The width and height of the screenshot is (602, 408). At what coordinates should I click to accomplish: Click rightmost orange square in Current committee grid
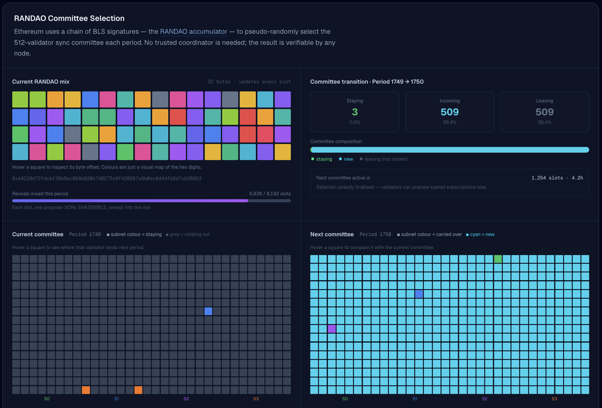click(x=138, y=390)
